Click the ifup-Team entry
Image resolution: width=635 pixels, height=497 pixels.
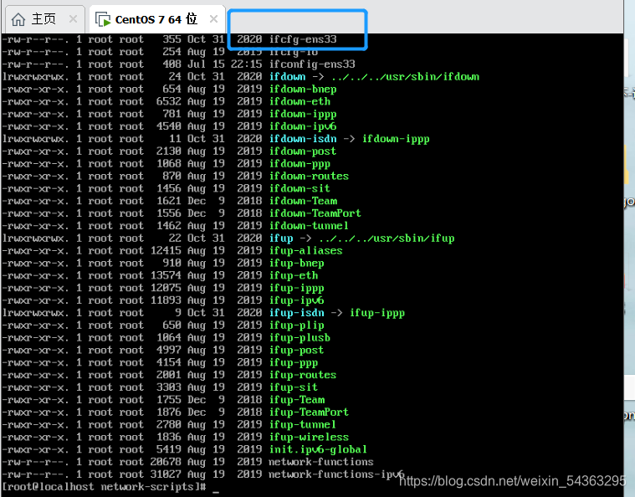tap(297, 400)
